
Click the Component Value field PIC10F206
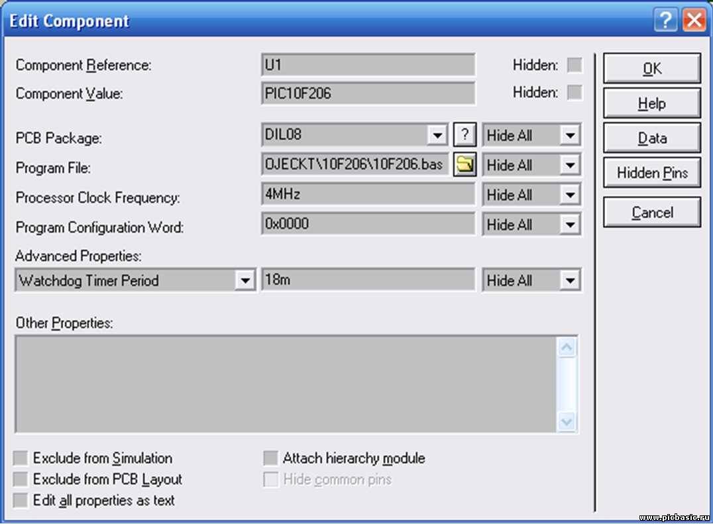368,93
